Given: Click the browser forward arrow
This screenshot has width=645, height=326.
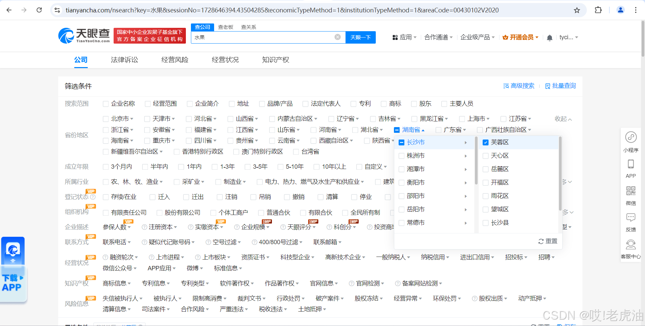Looking at the screenshot, I should click(24, 10).
